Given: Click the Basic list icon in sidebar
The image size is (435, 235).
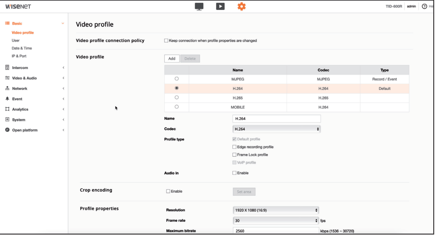Looking at the screenshot, I should point(7,23).
